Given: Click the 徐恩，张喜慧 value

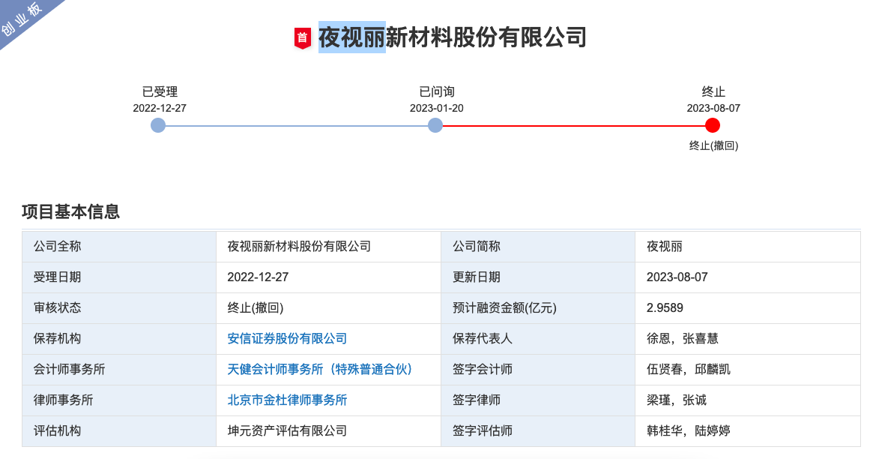Looking at the screenshot, I should (683, 339).
